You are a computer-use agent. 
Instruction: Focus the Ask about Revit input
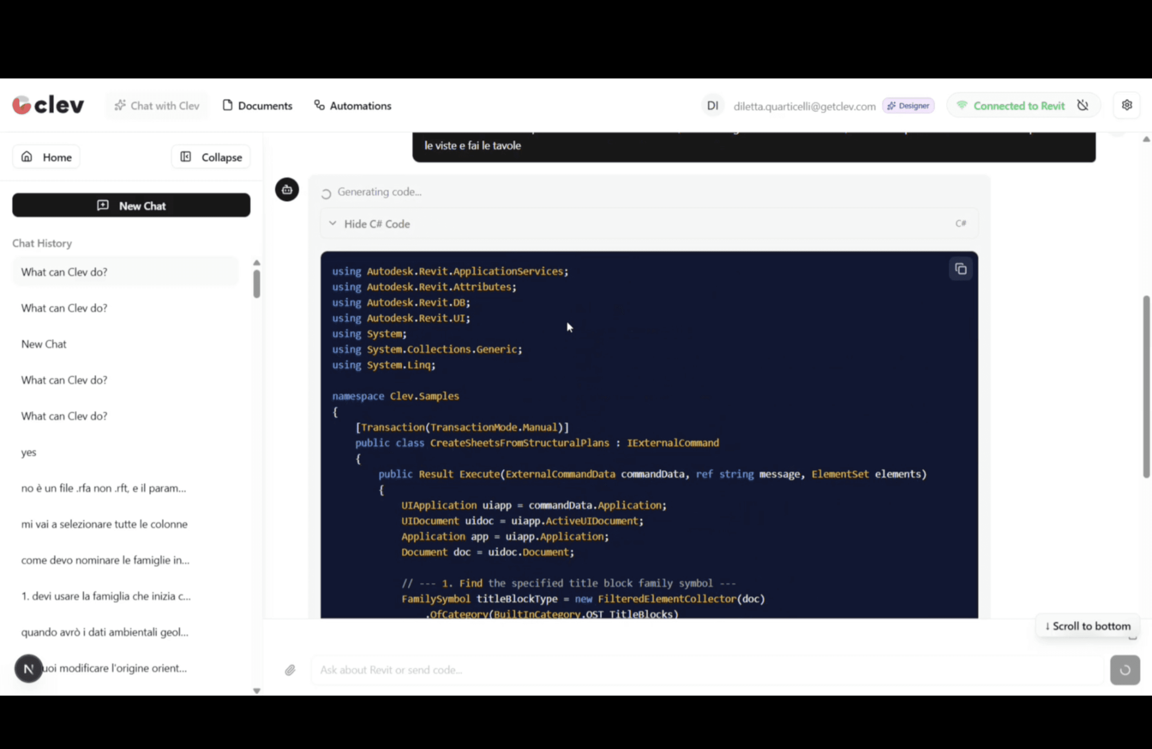click(x=707, y=669)
